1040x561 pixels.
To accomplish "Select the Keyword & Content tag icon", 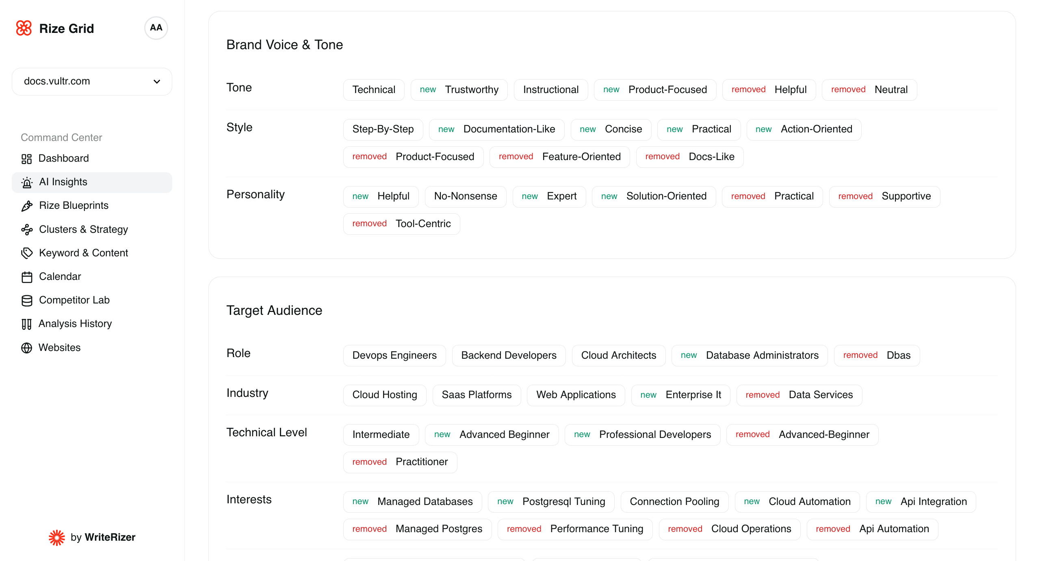I will coord(27,253).
